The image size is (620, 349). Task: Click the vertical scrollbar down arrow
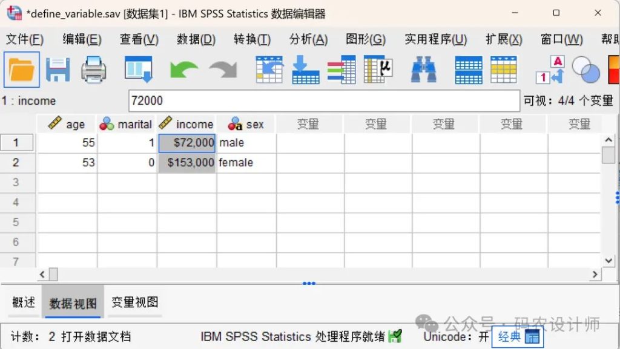pyautogui.click(x=608, y=260)
